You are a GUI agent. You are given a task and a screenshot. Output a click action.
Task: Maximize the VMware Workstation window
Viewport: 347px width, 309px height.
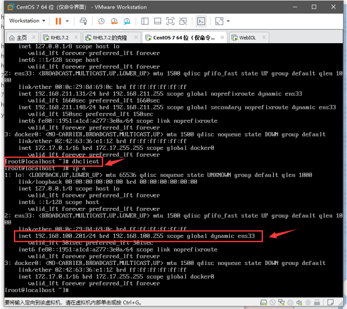(314, 7)
